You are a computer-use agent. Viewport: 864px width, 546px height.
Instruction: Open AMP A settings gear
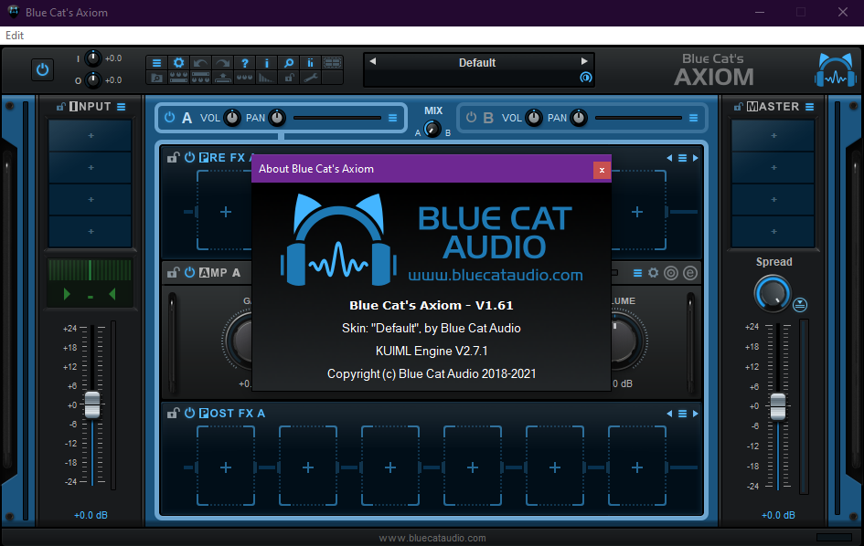pyautogui.click(x=654, y=272)
